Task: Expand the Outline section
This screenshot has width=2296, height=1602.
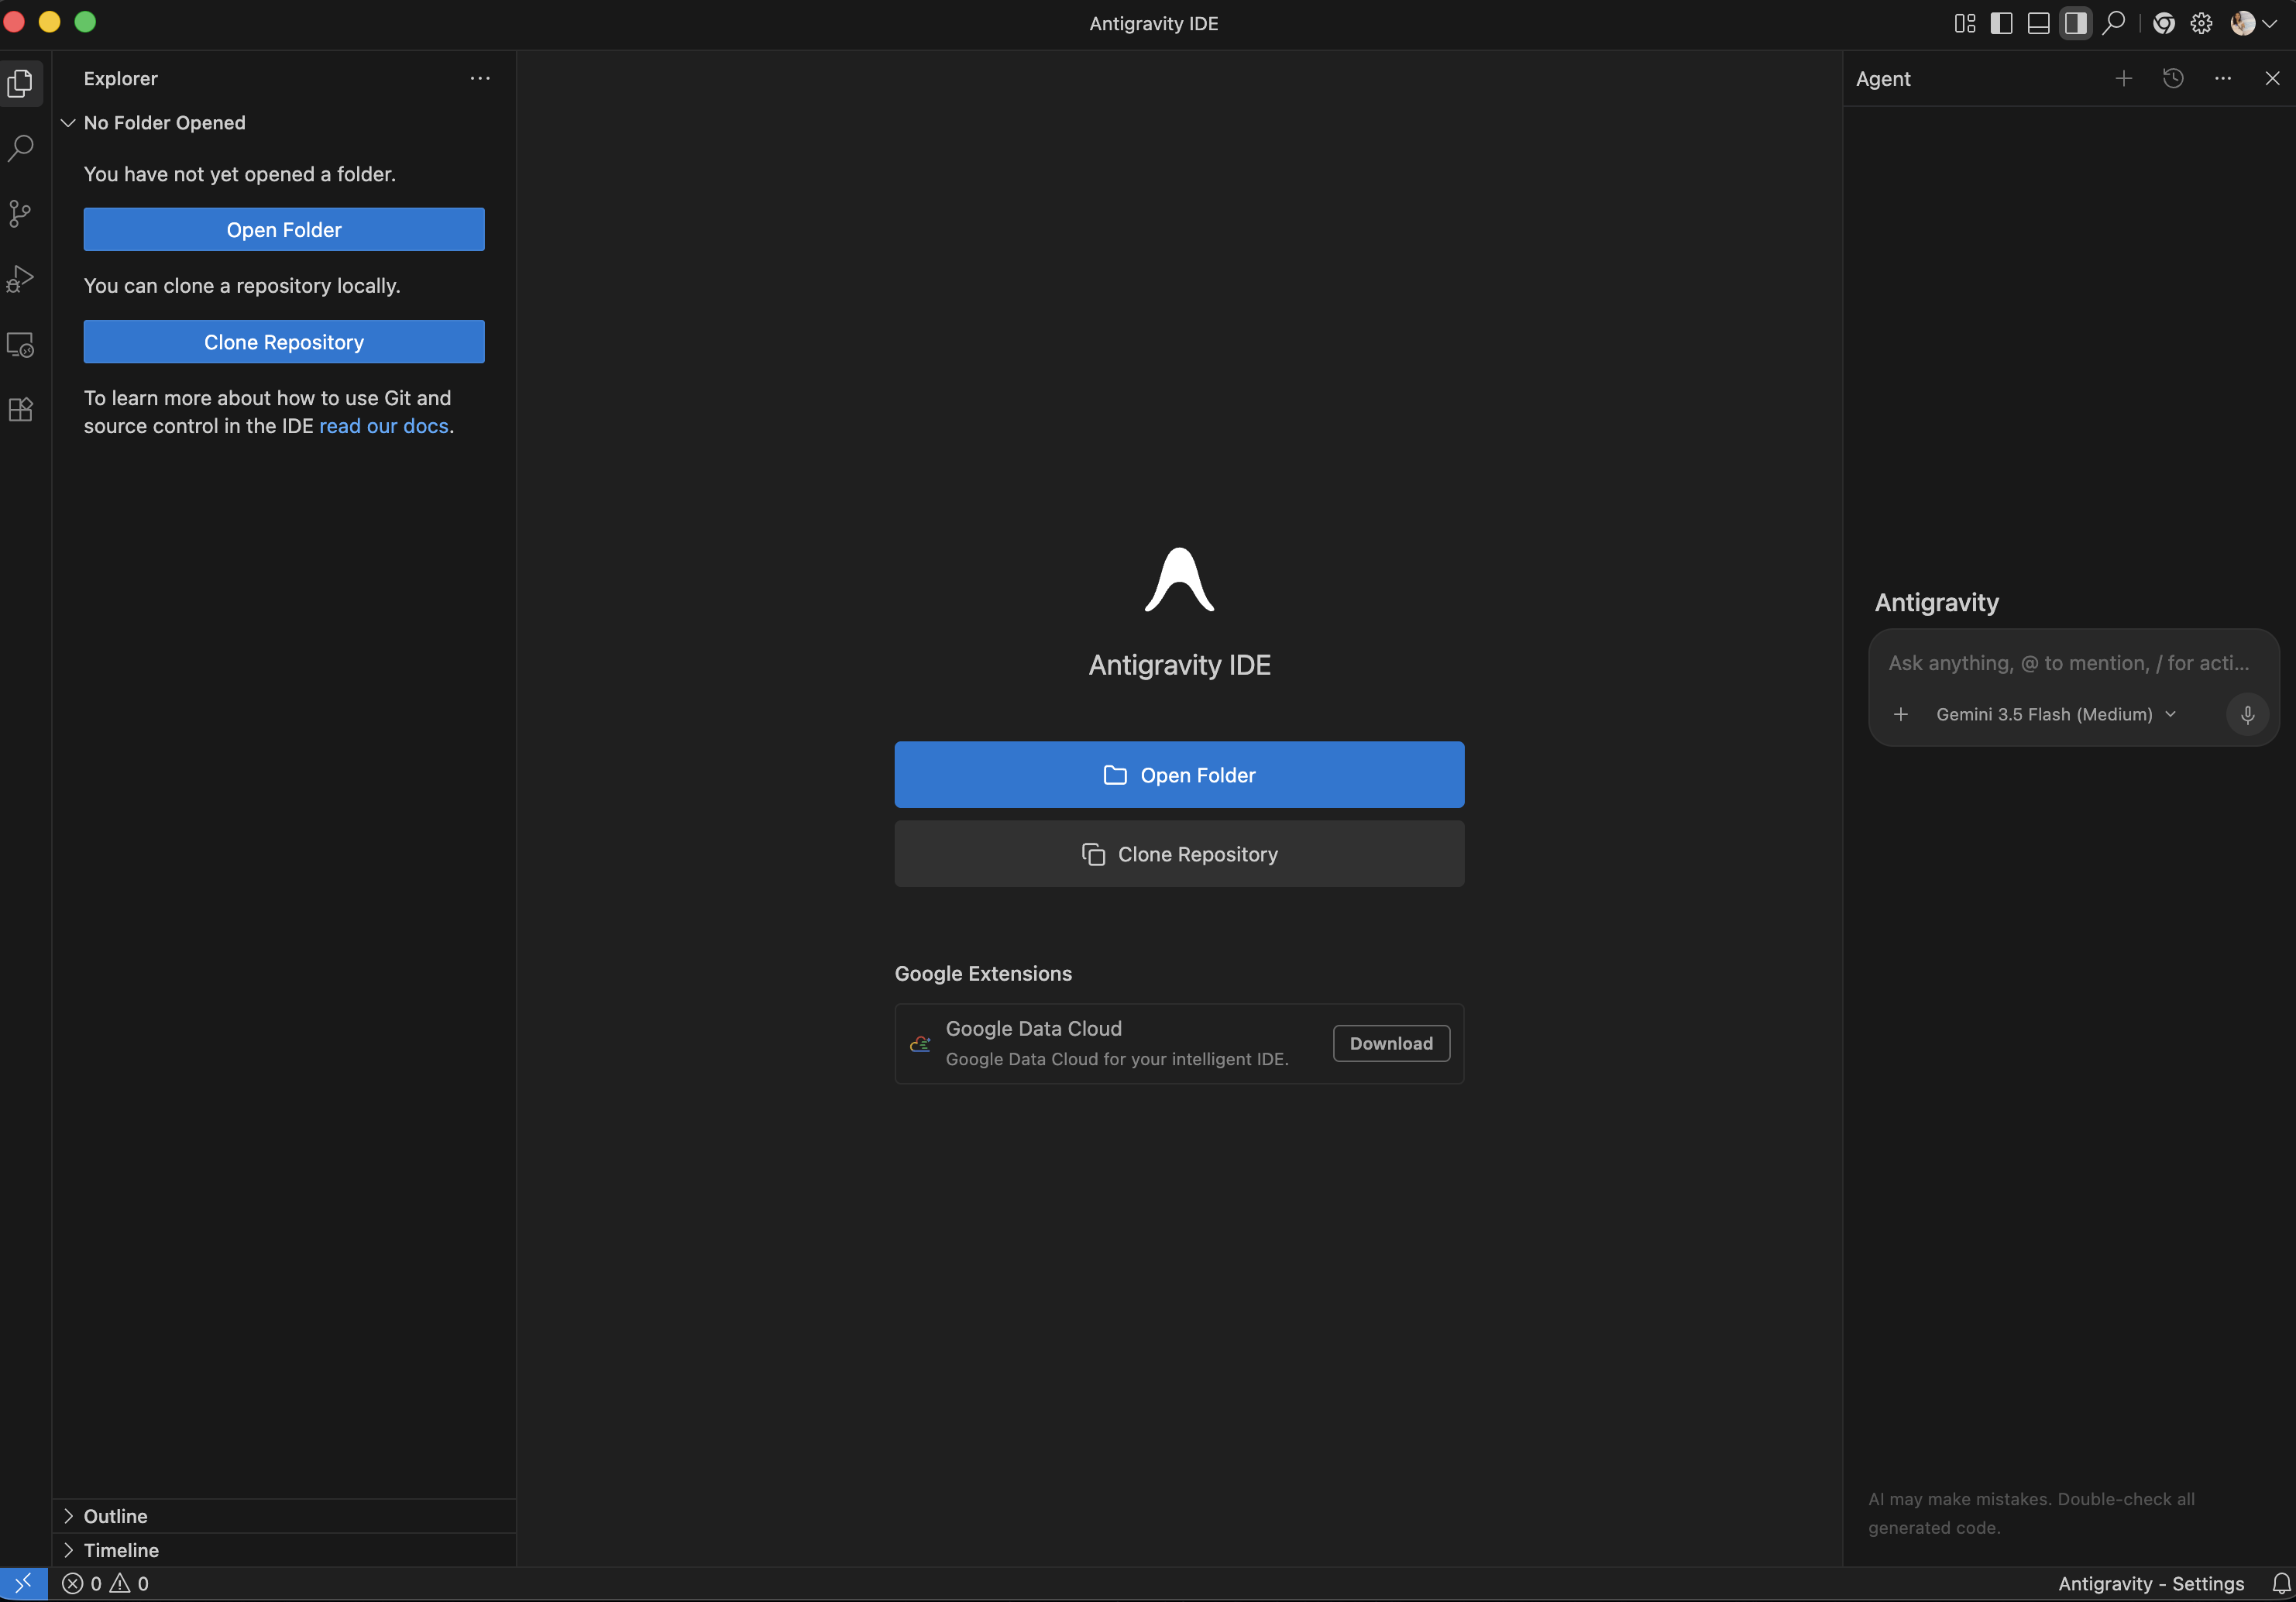Action: click(x=284, y=1516)
